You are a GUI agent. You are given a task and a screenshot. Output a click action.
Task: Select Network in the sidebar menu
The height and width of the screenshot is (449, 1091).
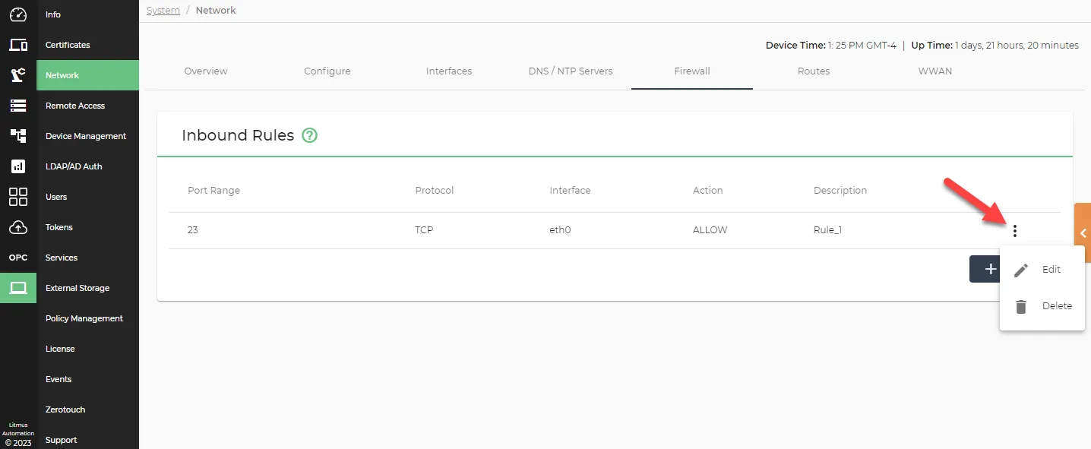pyautogui.click(x=87, y=75)
